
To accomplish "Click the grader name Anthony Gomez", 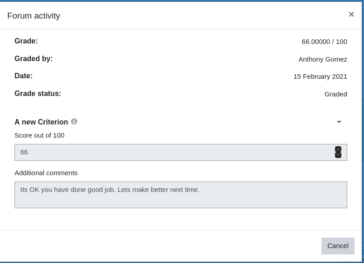I will click(323, 59).
